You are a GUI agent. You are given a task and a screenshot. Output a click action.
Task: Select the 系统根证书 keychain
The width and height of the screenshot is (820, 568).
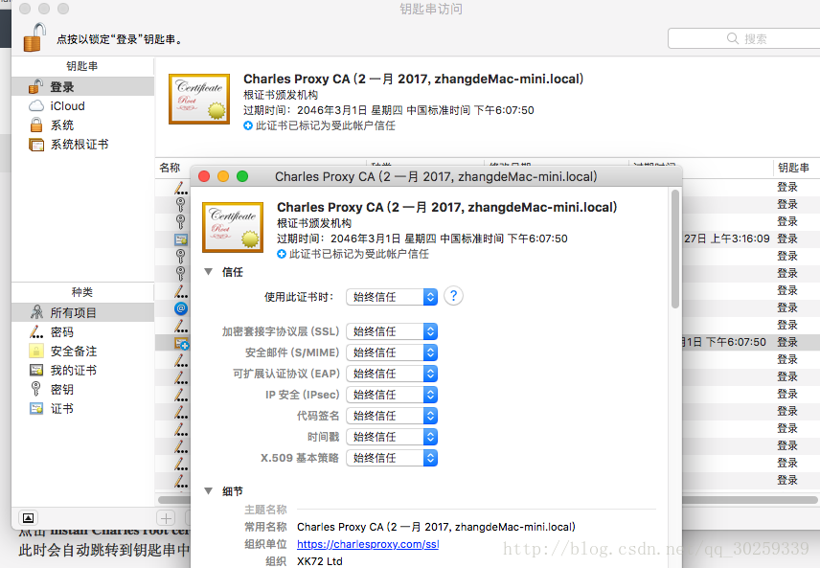click(82, 145)
